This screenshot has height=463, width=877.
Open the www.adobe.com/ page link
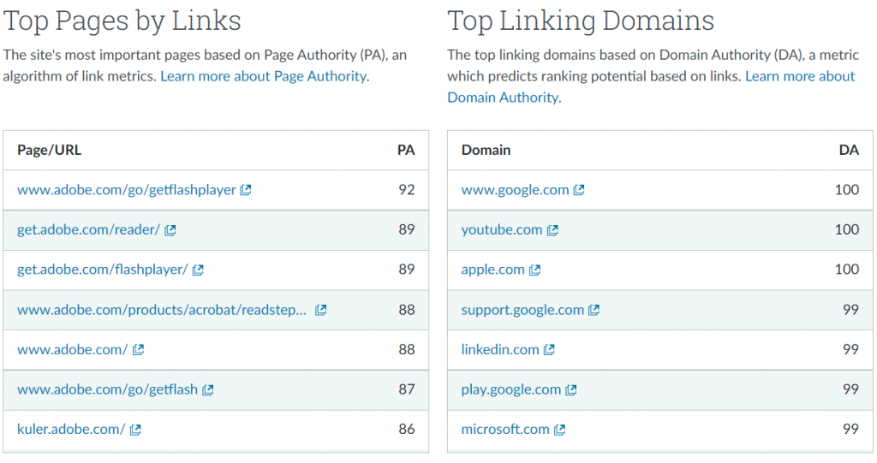pyautogui.click(x=73, y=349)
